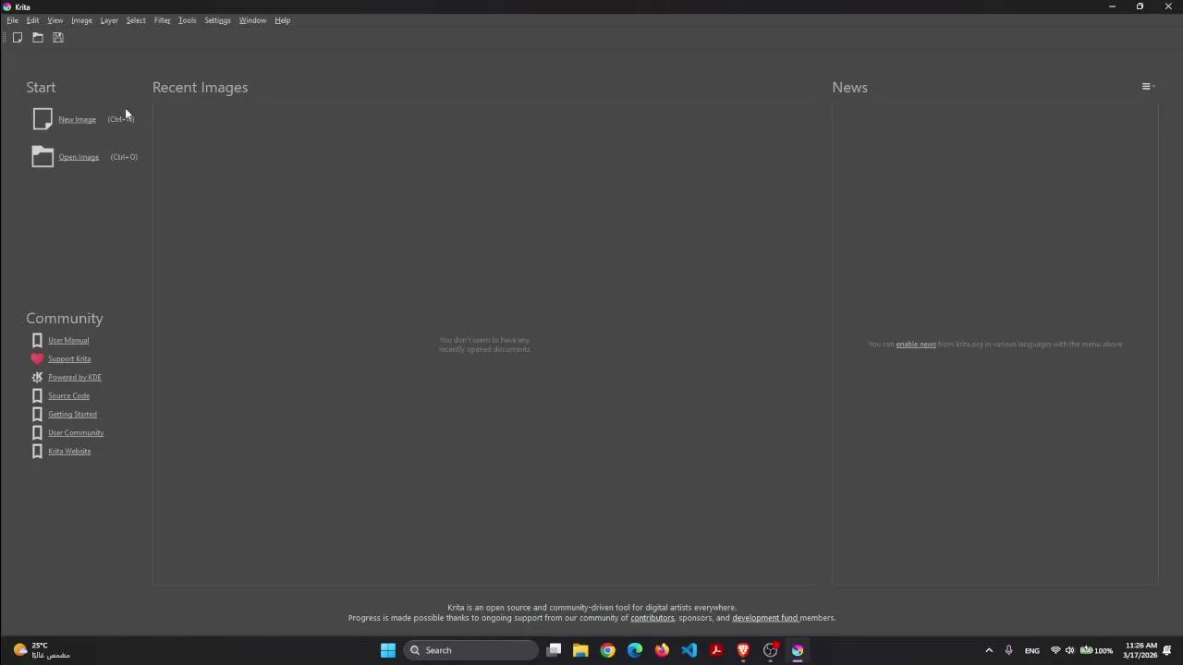Click the enable news link
The image size is (1183, 665).
point(916,345)
